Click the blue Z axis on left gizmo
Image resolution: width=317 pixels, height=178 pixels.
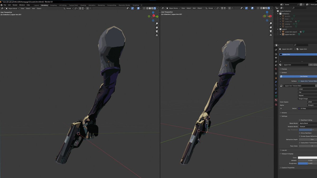click(153, 12)
